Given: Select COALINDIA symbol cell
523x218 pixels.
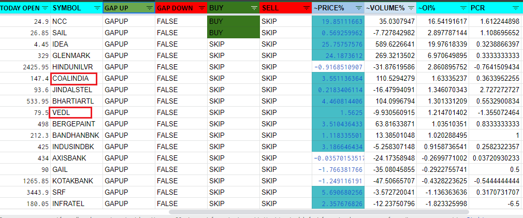Looking at the screenshot, I should pyautogui.click(x=77, y=79).
